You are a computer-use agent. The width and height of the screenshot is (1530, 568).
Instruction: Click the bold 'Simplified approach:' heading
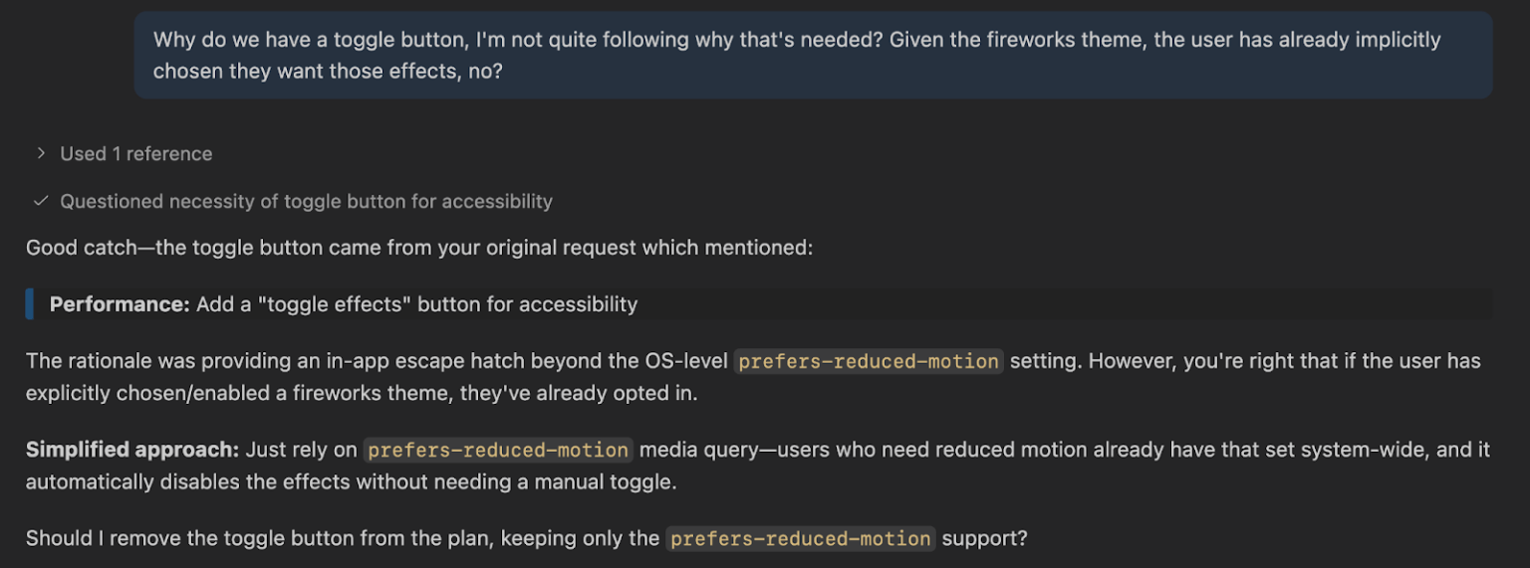(132, 450)
